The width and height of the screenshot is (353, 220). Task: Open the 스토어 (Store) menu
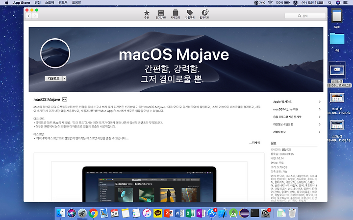coord(50,3)
